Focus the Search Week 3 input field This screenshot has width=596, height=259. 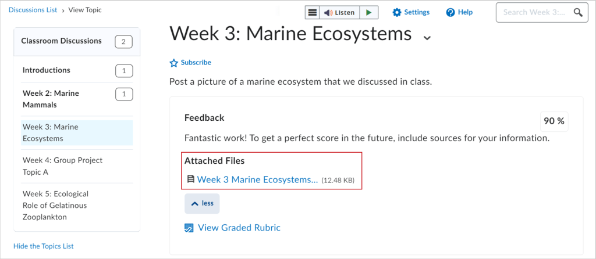pos(534,12)
